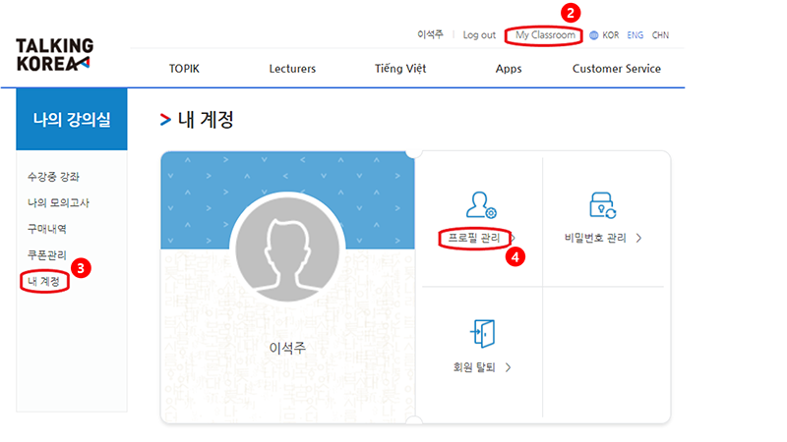Click the profile management user-gear icon
Image resolution: width=787 pixels, height=442 pixels.
click(x=481, y=205)
